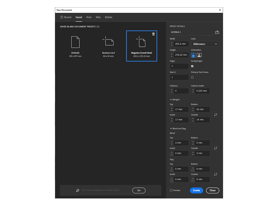Select the Magazine (Conde Nast) preset
Viewport: 278px width, 205px height.
point(142,46)
